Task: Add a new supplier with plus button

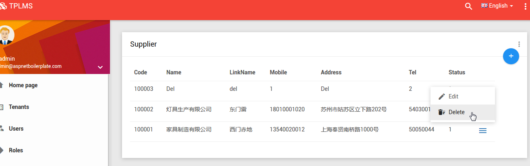Action: [511, 56]
